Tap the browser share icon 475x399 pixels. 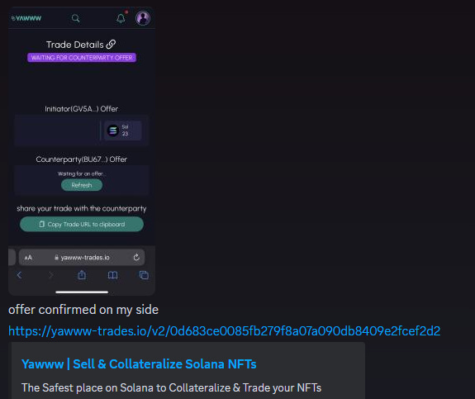(82, 275)
